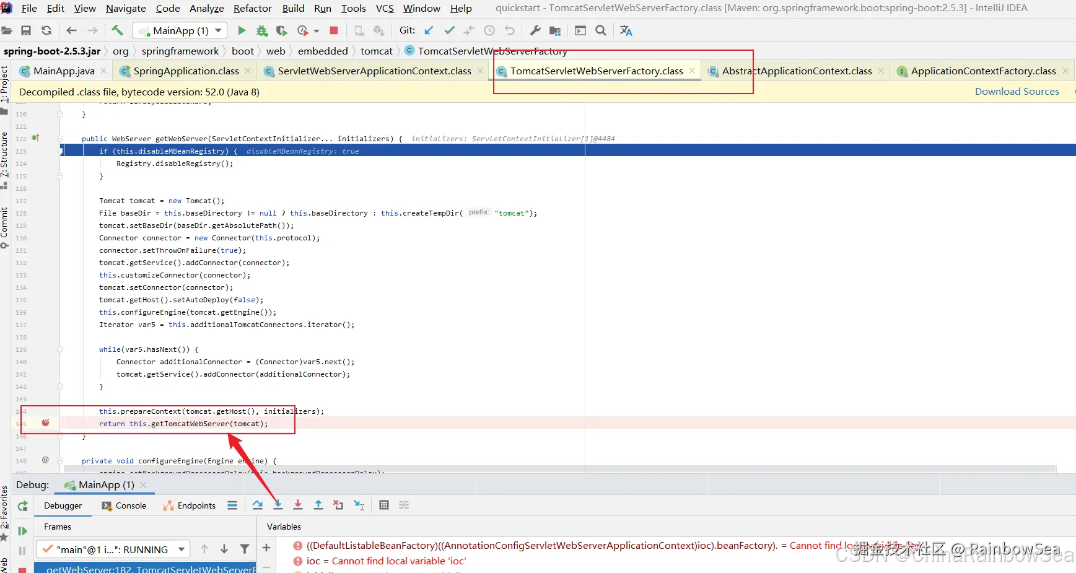The image size is (1076, 573).
Task: Resume program with the green resume icon
Action: 22,531
